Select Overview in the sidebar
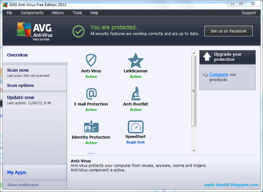This screenshot has width=263, height=192. [x=17, y=55]
